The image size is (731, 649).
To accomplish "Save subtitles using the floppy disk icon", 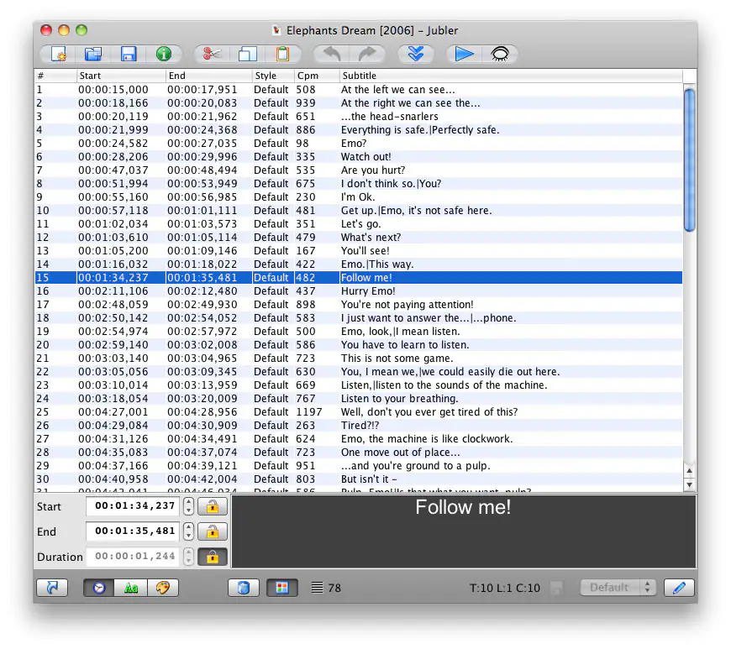I will click(129, 54).
